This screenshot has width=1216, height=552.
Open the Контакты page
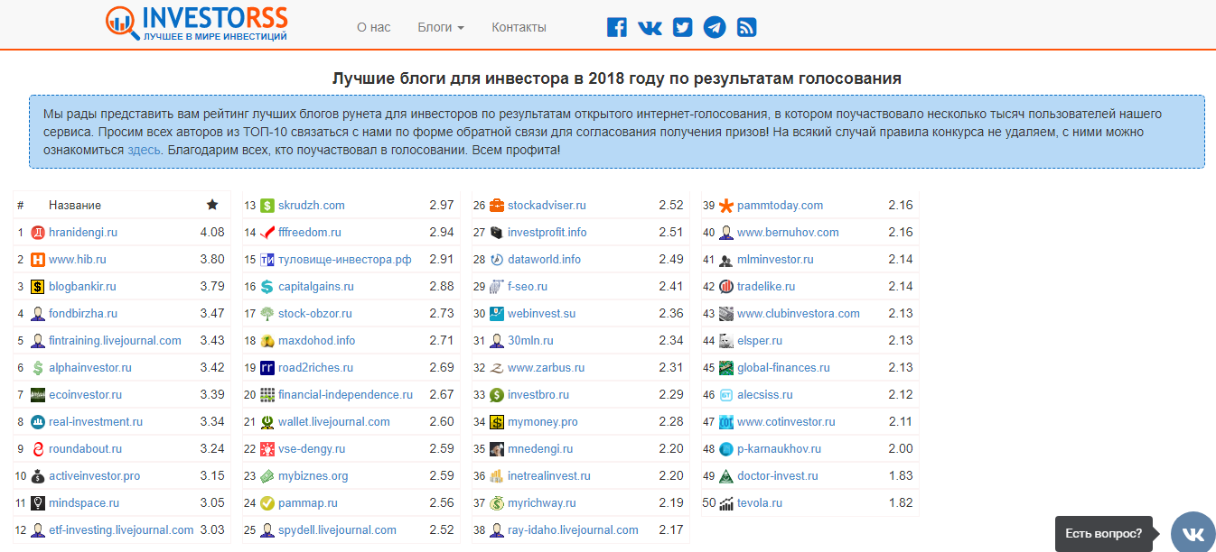pos(519,27)
